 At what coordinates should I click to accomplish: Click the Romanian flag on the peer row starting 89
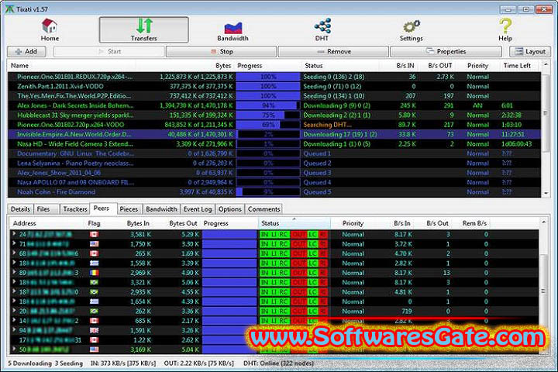coord(95,273)
